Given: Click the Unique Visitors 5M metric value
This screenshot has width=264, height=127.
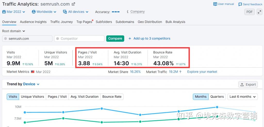Looking at the screenshot, I should [x=49, y=63].
